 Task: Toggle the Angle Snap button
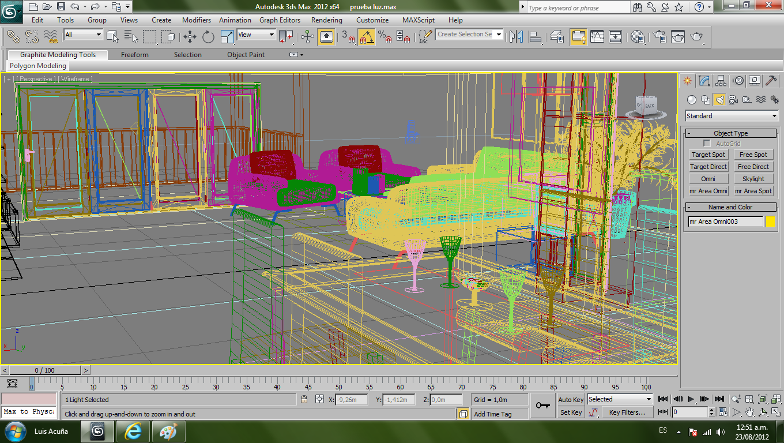pos(366,37)
